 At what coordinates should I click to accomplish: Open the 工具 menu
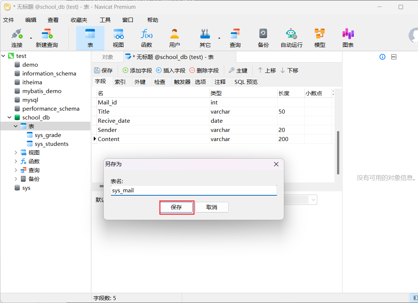click(x=105, y=20)
